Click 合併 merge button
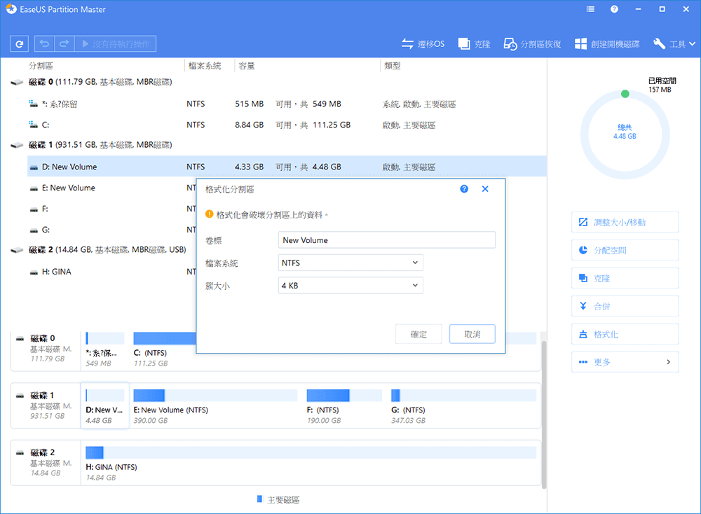The height and width of the screenshot is (514, 701). click(625, 306)
